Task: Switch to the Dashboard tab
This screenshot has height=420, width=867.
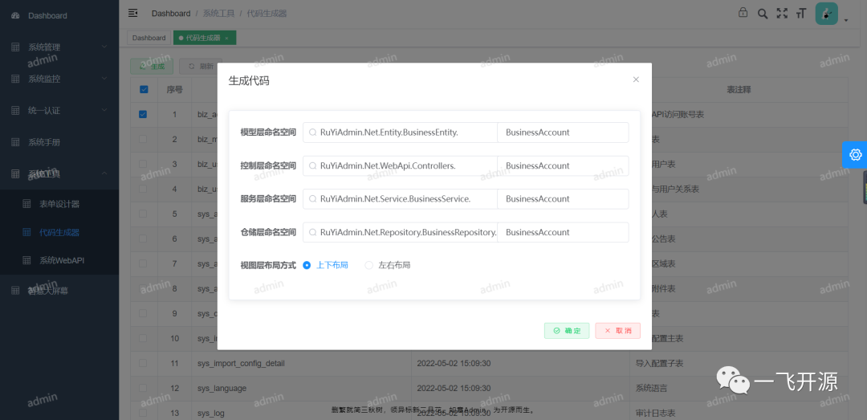Action: click(x=149, y=38)
